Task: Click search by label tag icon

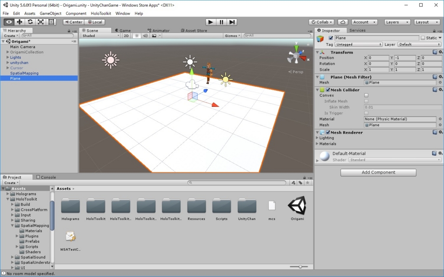Action: [300, 183]
